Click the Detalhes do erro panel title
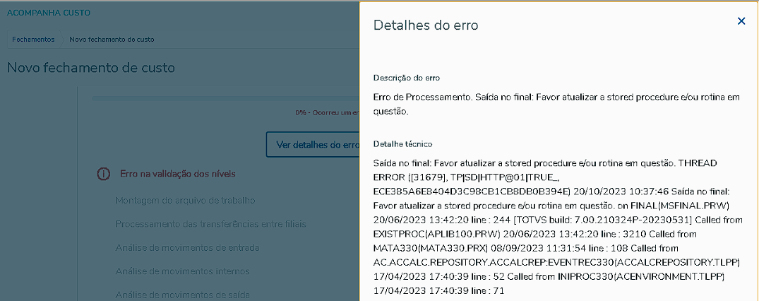 coord(426,25)
